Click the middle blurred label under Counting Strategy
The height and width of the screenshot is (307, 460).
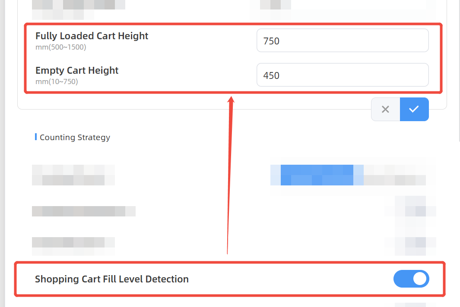pos(83,211)
